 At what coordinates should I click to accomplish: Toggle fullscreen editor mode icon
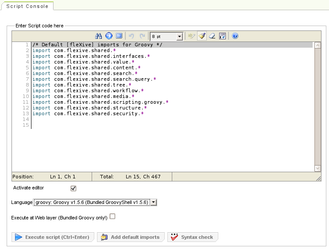[119, 36]
